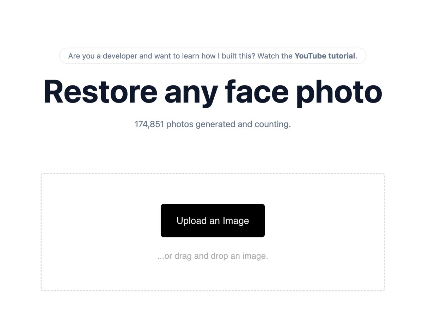Click the word 'Image' on the black button
The width and height of the screenshot is (423, 314).
click(236, 221)
